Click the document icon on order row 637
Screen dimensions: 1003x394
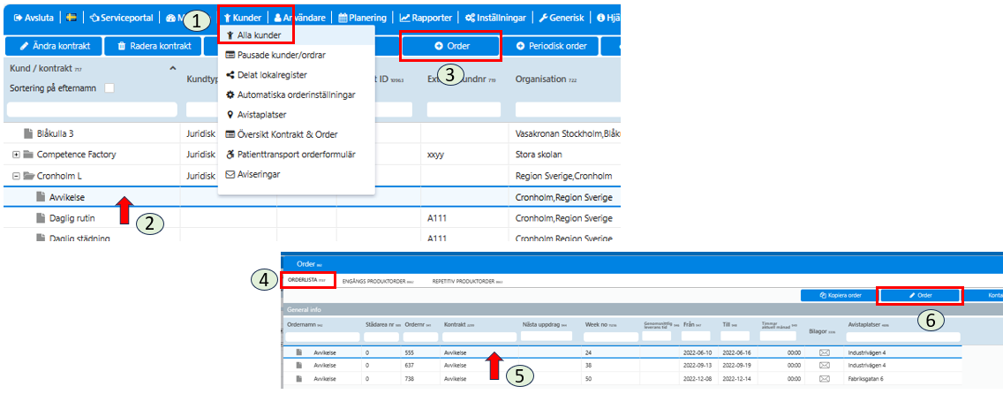point(298,365)
